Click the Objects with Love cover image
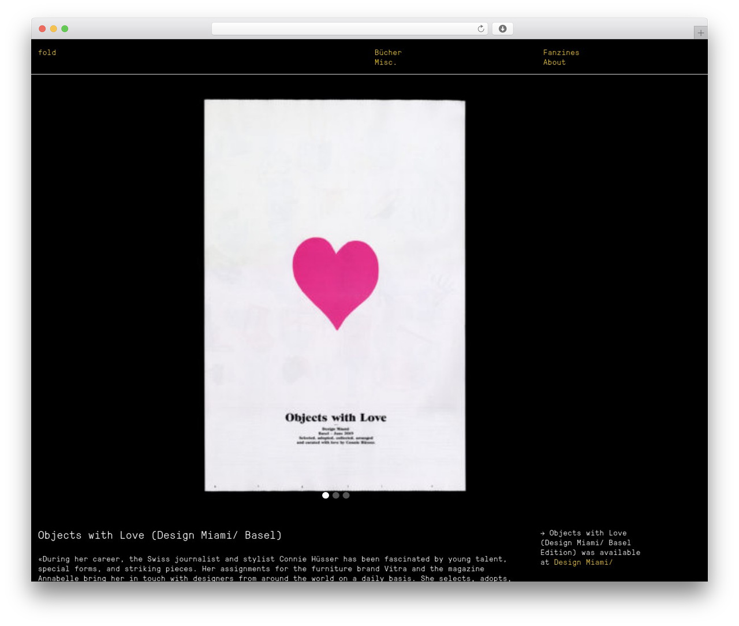Viewport: 739px width, 626px height. 335,295
